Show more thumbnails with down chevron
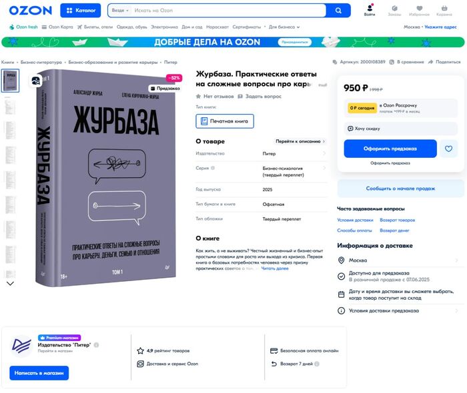The image size is (467, 393). pos(10,284)
